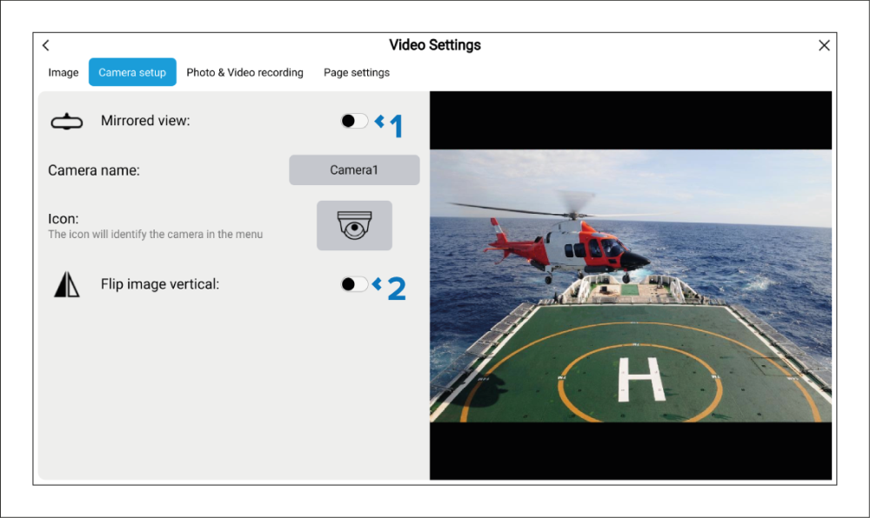Click the rear-view mirror icon
This screenshot has width=870, height=518.
tap(67, 122)
